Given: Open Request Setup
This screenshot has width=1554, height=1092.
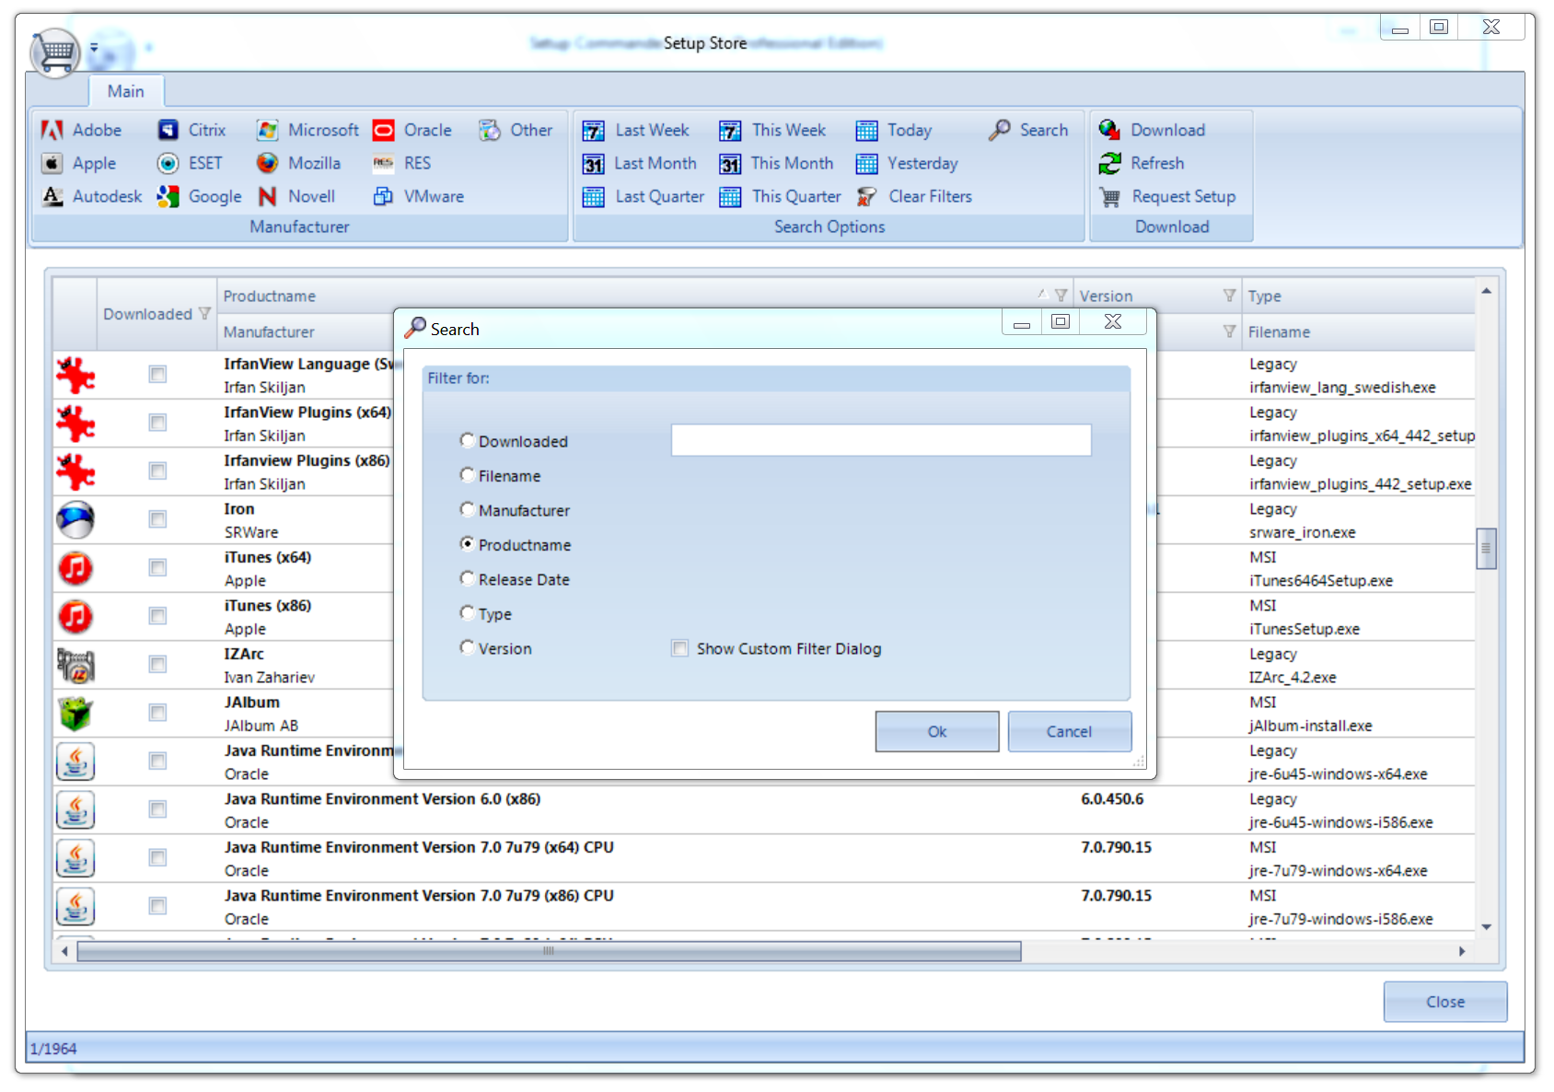Looking at the screenshot, I should [x=1167, y=196].
